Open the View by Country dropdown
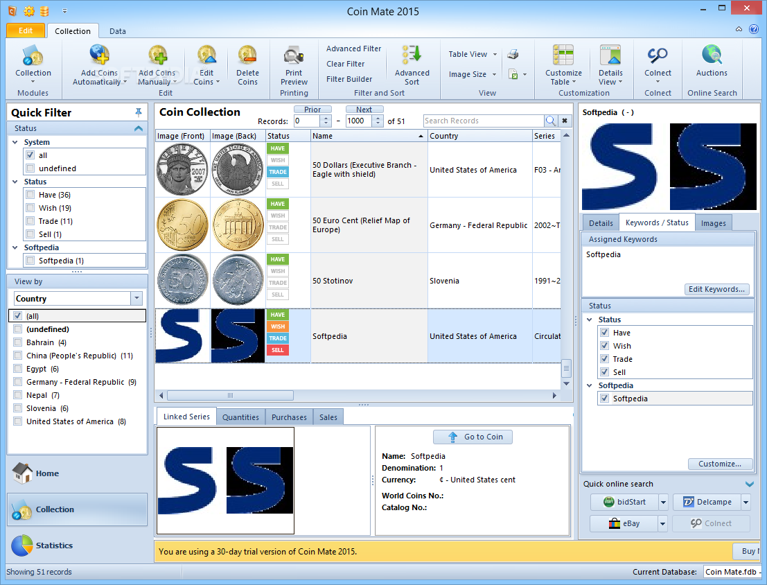The height and width of the screenshot is (585, 767). [x=136, y=298]
